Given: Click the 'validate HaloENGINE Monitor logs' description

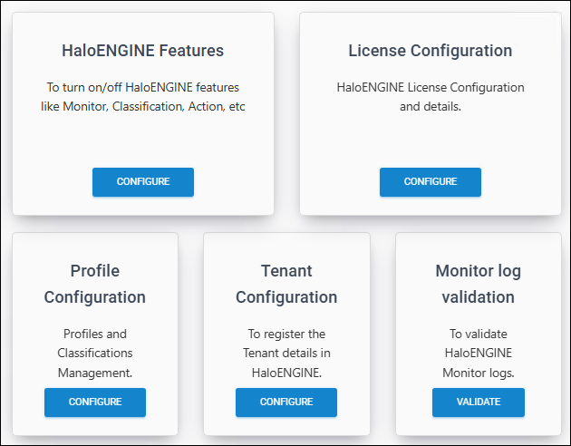Looking at the screenshot, I should tap(478, 352).
